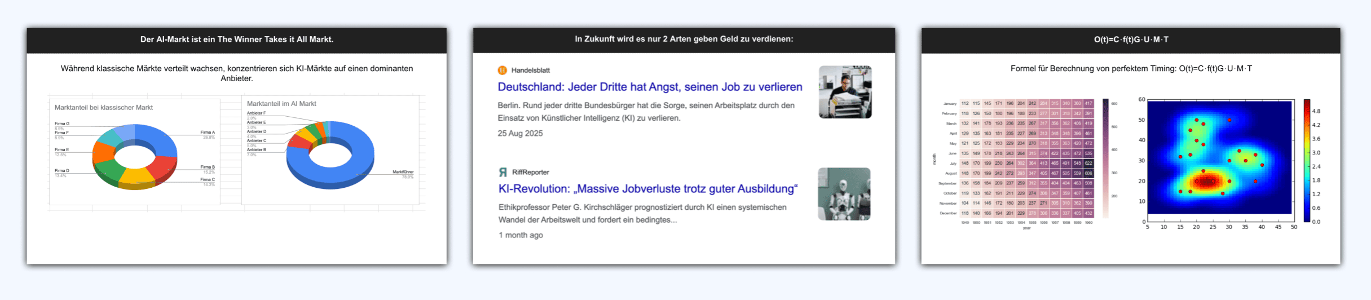The height and width of the screenshot is (300, 1371).
Task: Click the '15.2%' value under Firma B
Action: [x=209, y=172]
